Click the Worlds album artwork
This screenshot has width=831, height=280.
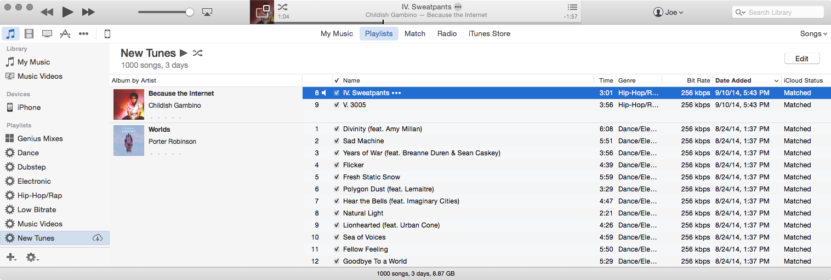pyautogui.click(x=129, y=141)
